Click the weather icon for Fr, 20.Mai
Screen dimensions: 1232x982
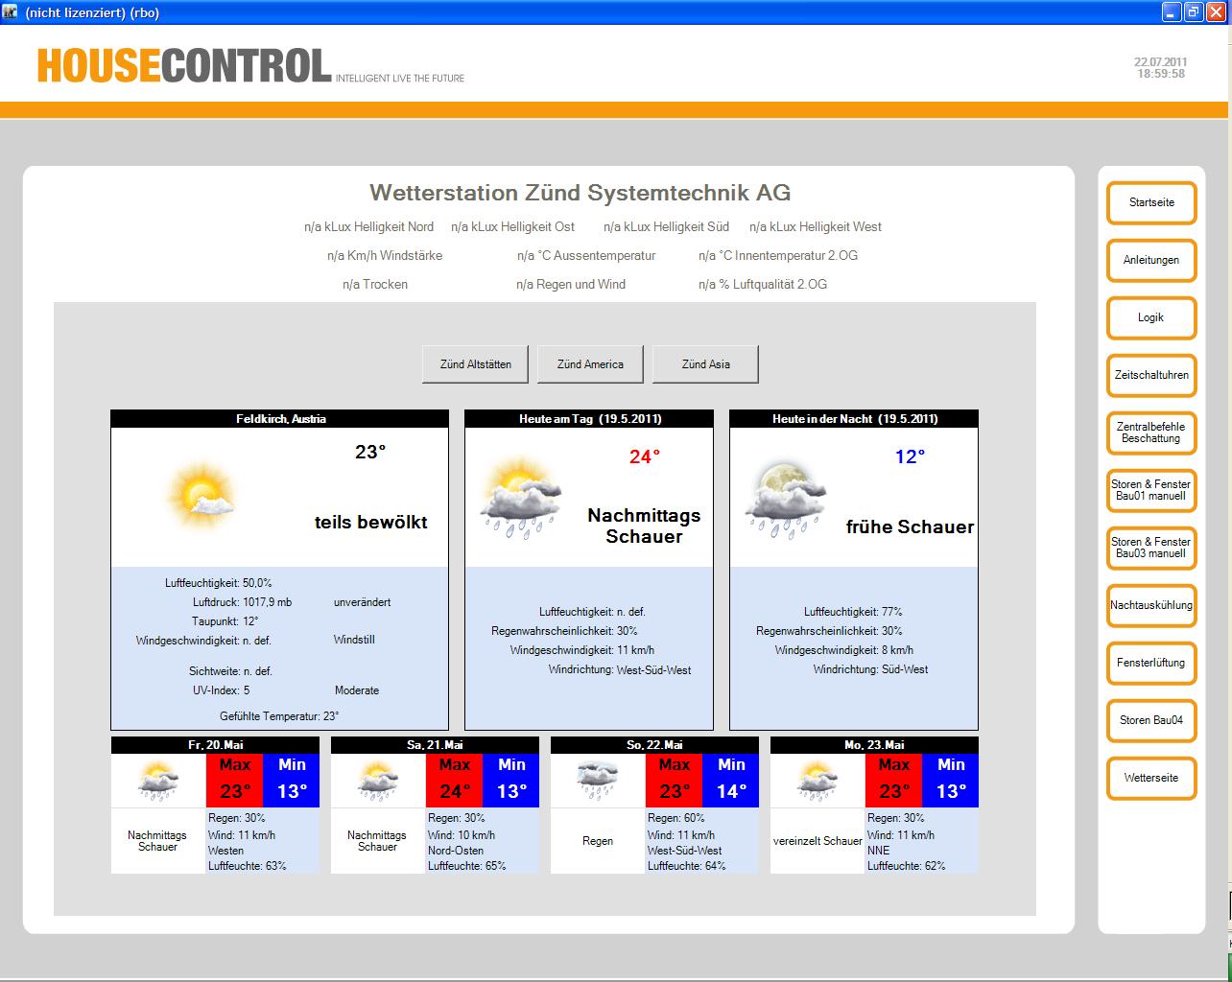point(157,781)
